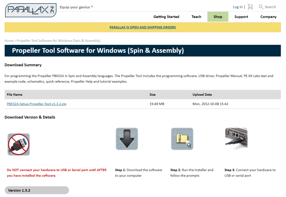Download P8X32A-Setup-Propeller-Tool-v1.3.2.zip
This screenshot has height=197, width=286.
[37, 104]
